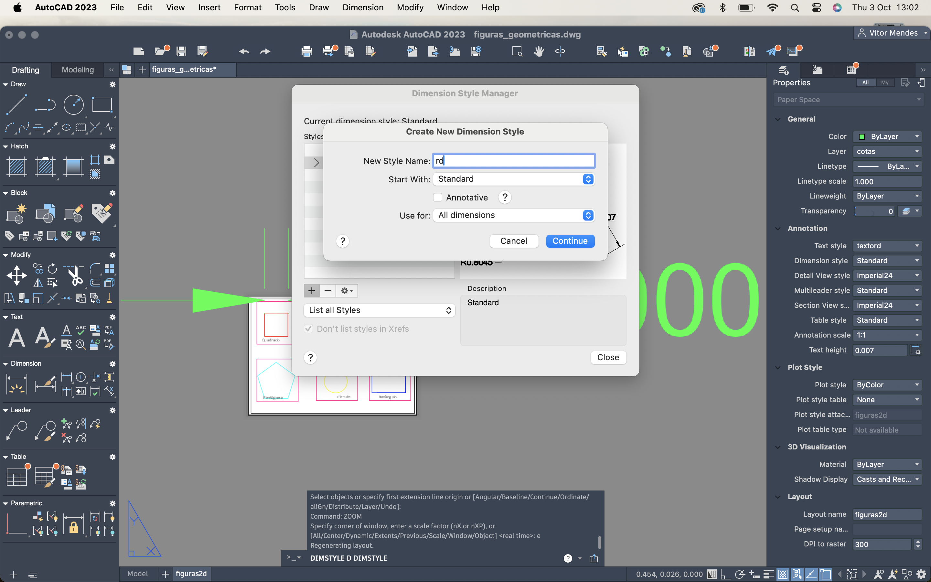Viewport: 931px width, 582px height.
Task: Open the List all Styles dropdown
Action: pos(379,310)
